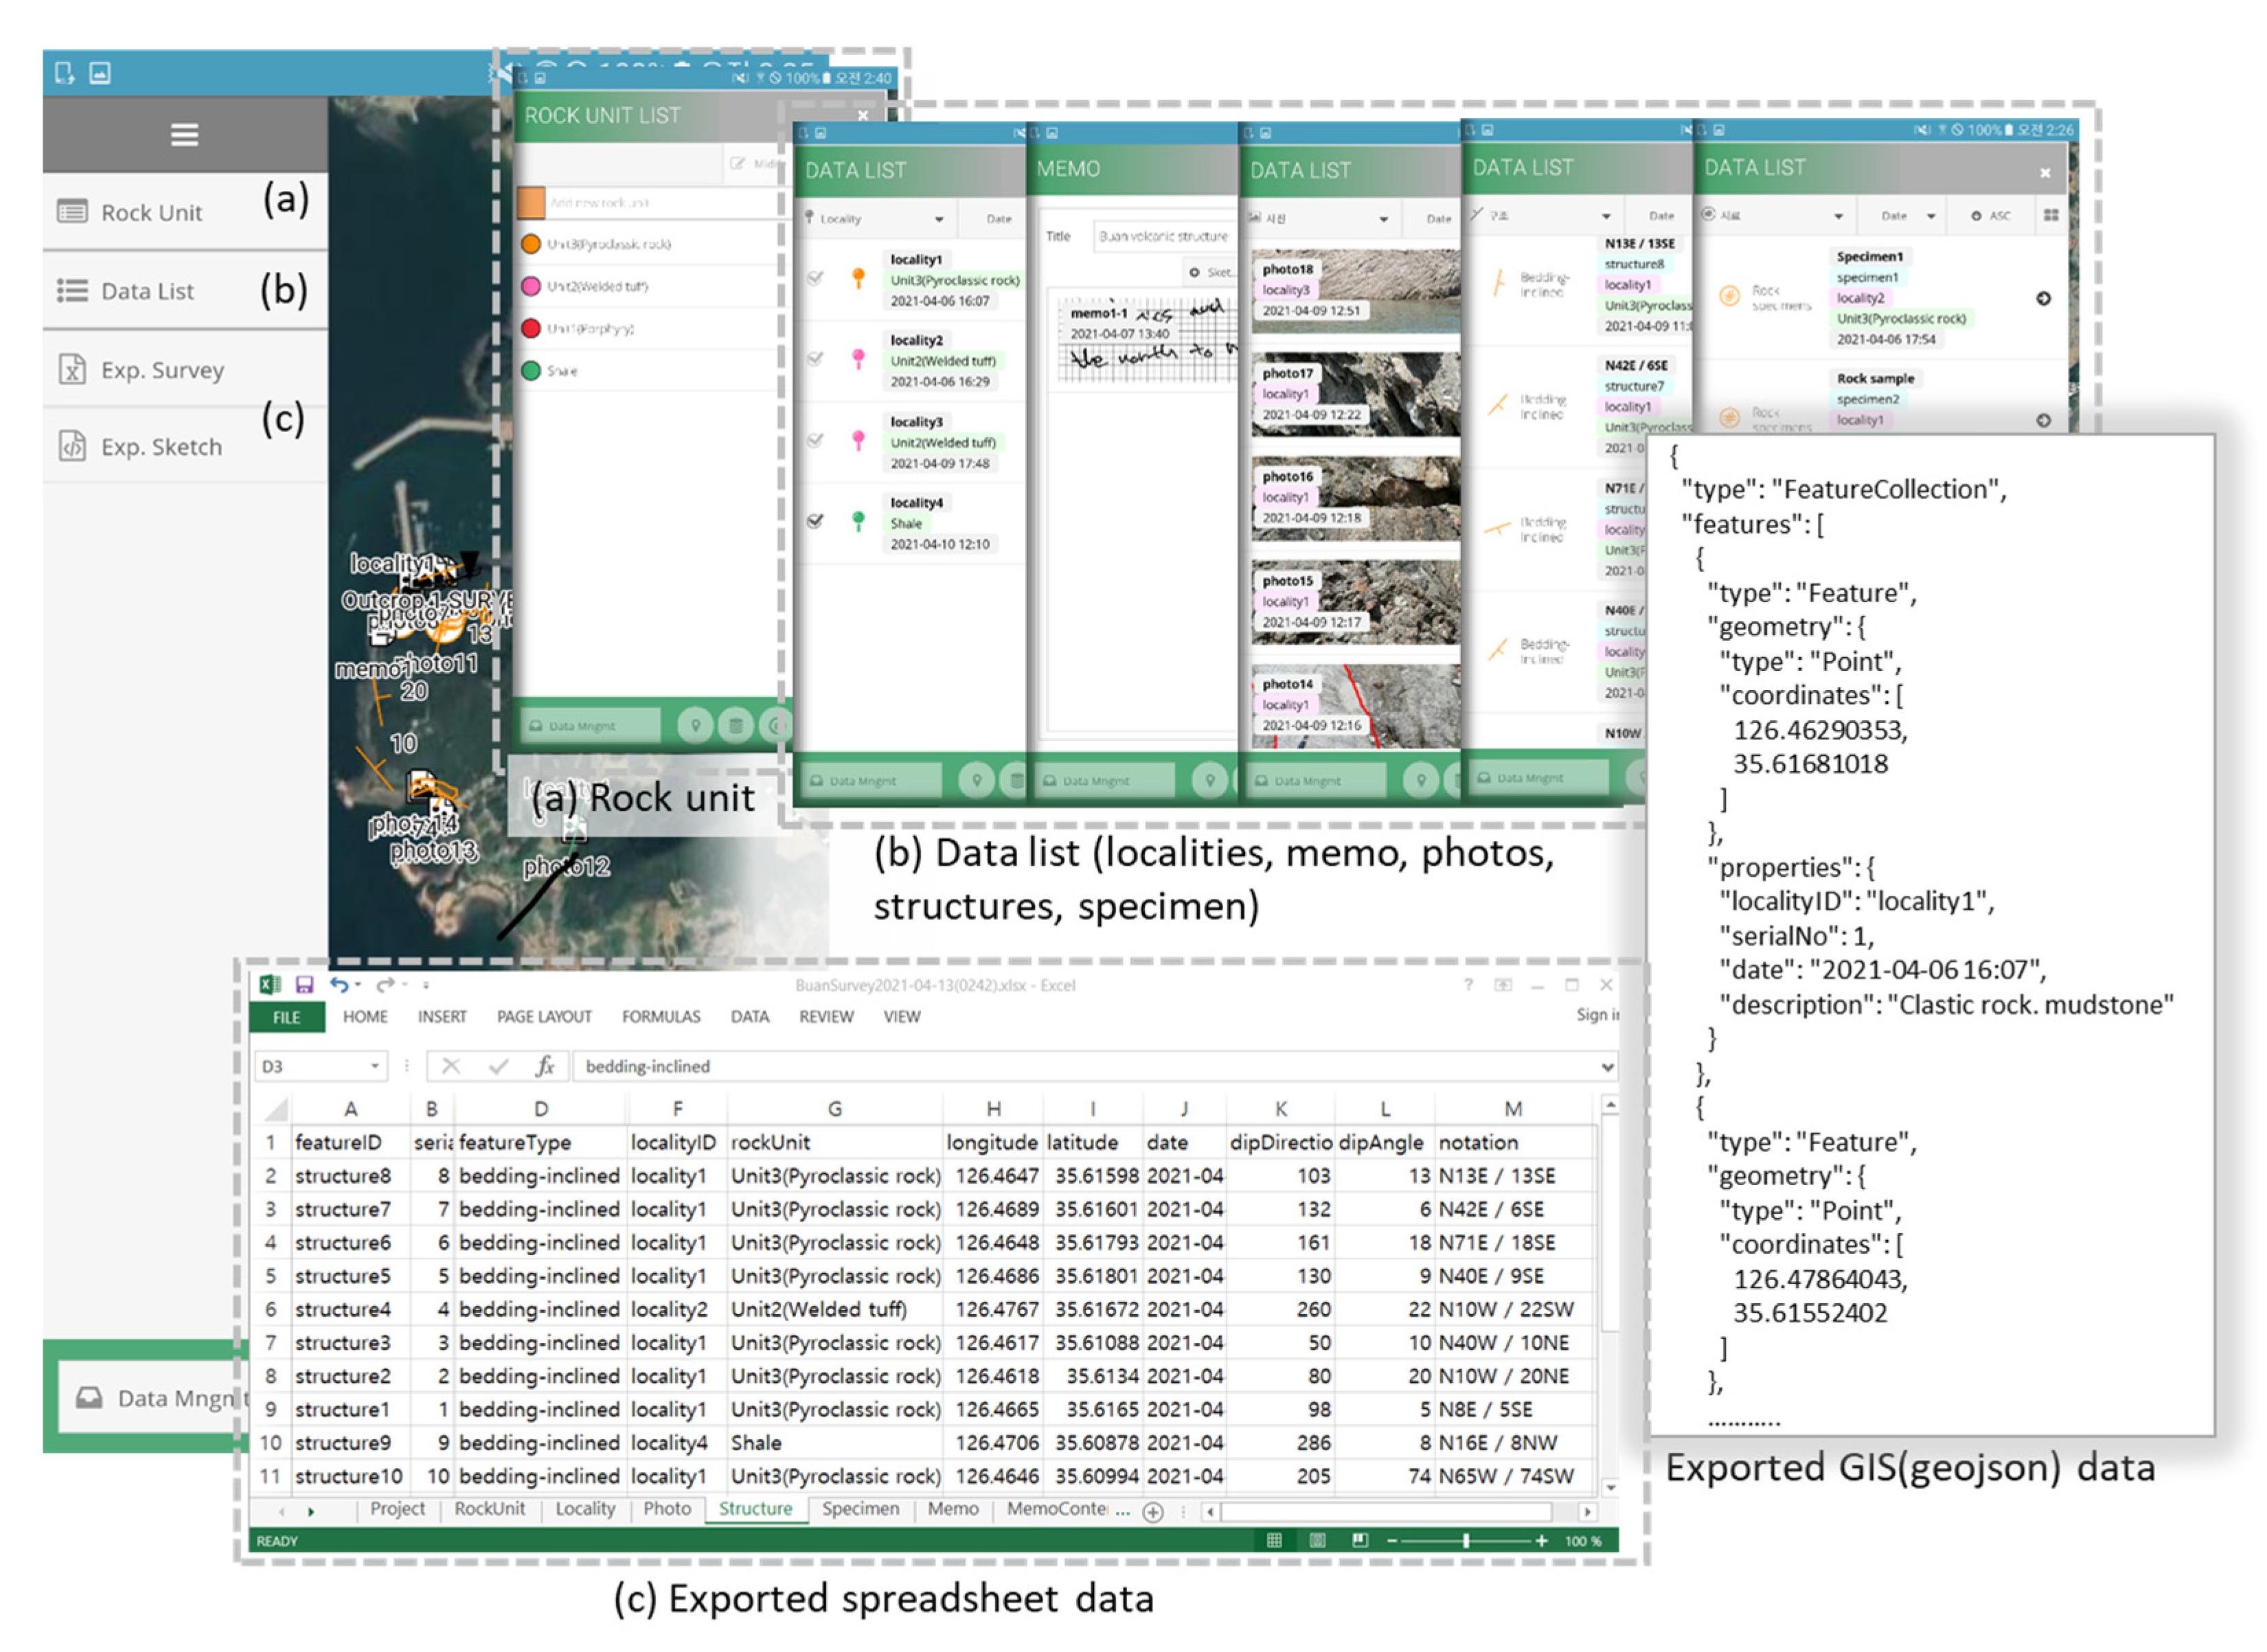Open Exp. Survey in the side menu

pos(162,370)
